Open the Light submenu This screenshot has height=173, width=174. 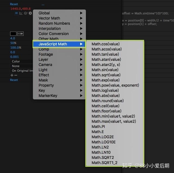click(x=59, y=70)
